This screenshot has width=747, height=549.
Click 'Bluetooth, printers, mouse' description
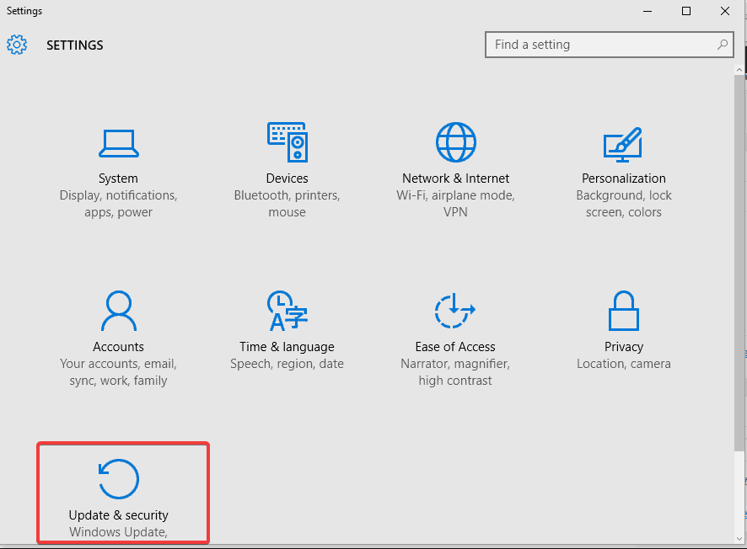(287, 204)
